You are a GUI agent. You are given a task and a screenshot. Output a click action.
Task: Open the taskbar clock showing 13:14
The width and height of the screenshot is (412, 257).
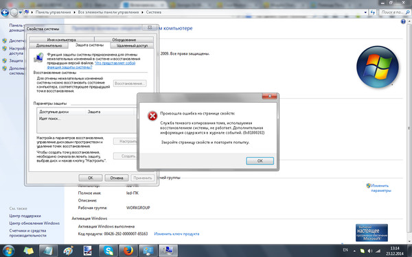click(x=395, y=251)
